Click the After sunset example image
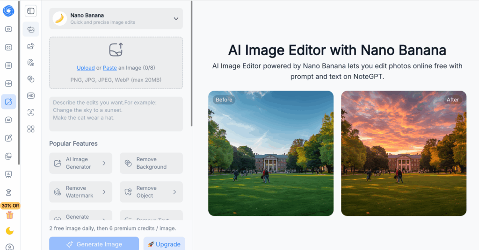 coord(404,153)
